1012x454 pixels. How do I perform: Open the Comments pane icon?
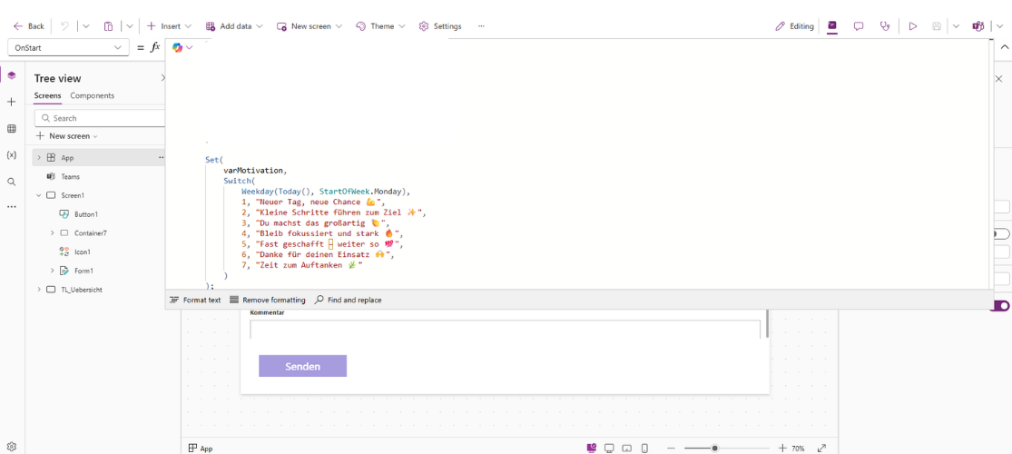click(858, 26)
